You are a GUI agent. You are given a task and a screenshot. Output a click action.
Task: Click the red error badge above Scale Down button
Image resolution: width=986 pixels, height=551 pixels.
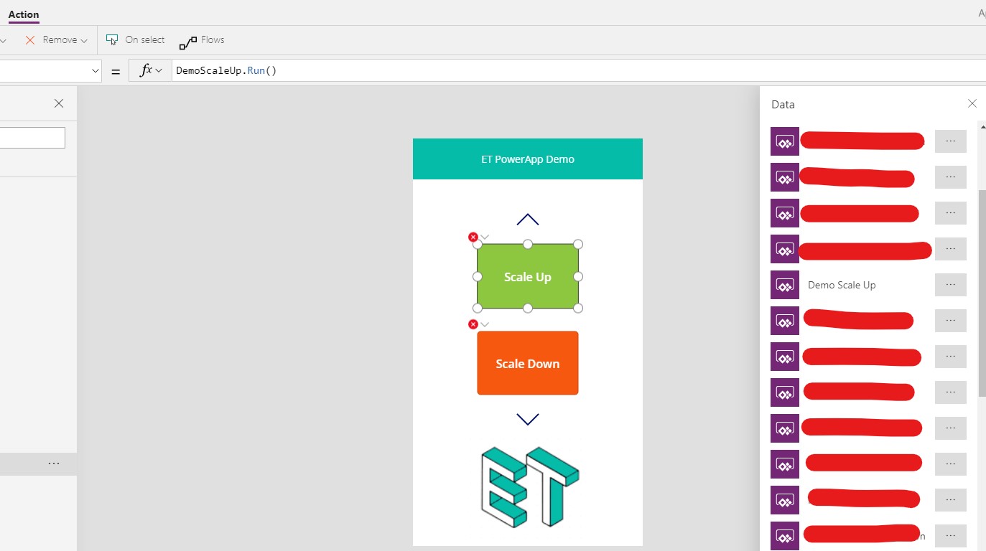[x=473, y=324]
